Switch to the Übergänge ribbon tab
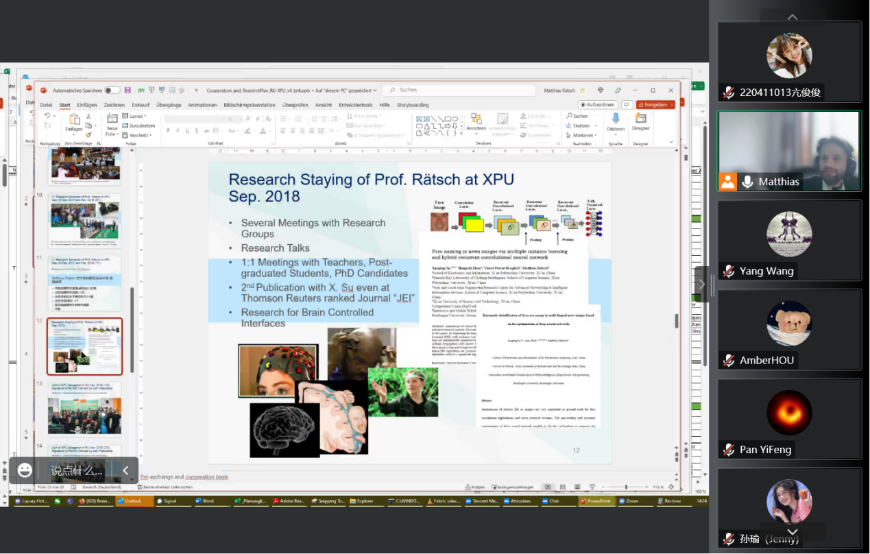The width and height of the screenshot is (870, 554). [169, 105]
